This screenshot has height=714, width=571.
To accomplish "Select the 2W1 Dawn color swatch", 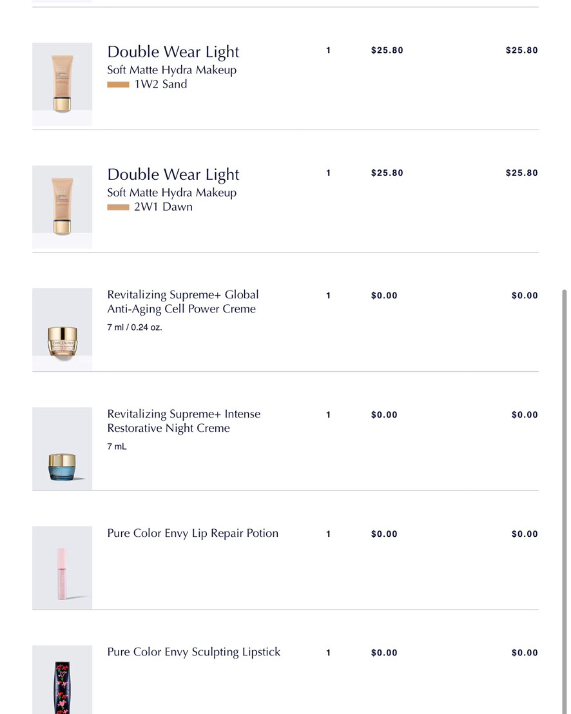I will 119,207.
